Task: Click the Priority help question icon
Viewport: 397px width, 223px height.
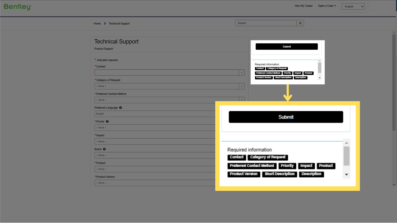Action: 107,122
